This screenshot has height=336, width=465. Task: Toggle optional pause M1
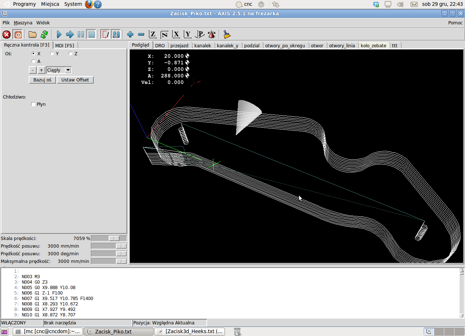pos(116,35)
